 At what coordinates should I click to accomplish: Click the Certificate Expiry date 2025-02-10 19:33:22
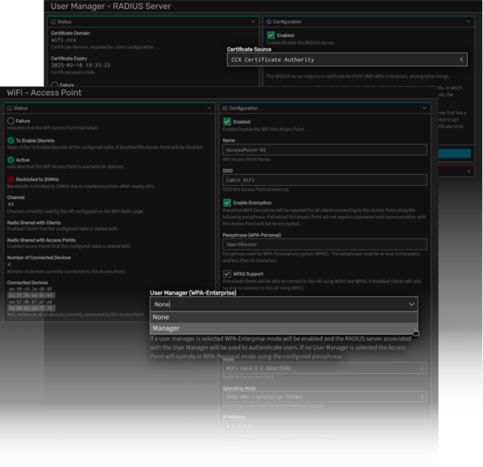[x=80, y=65]
